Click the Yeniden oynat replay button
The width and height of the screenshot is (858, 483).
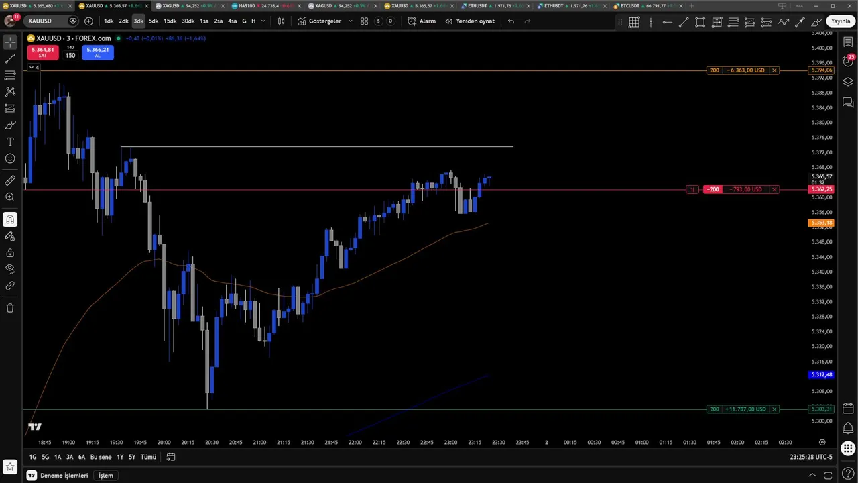click(470, 21)
